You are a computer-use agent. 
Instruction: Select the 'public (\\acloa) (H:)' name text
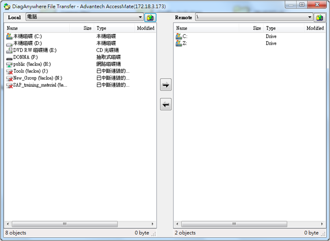[32, 64]
